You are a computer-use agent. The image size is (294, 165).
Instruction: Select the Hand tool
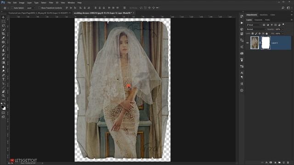coord(3,92)
